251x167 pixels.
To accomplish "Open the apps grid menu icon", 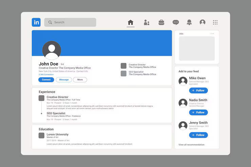I will point(215,22).
